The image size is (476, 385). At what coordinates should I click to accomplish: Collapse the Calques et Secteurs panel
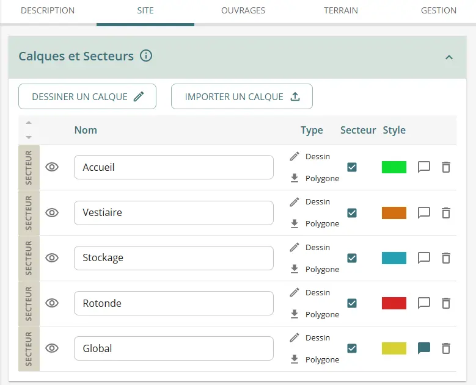449,57
